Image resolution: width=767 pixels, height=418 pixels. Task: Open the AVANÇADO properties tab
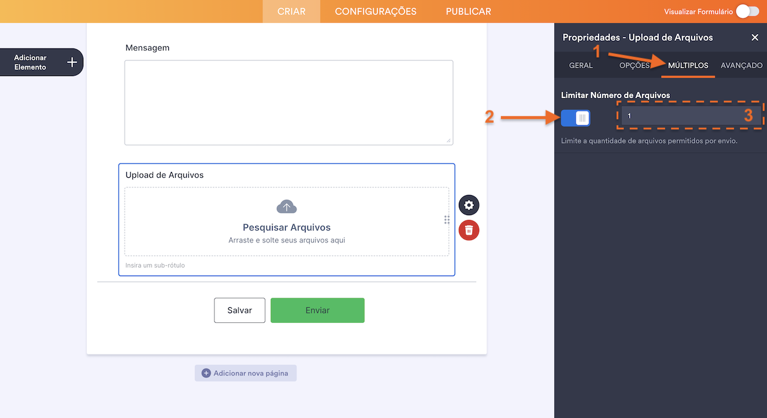pos(741,65)
